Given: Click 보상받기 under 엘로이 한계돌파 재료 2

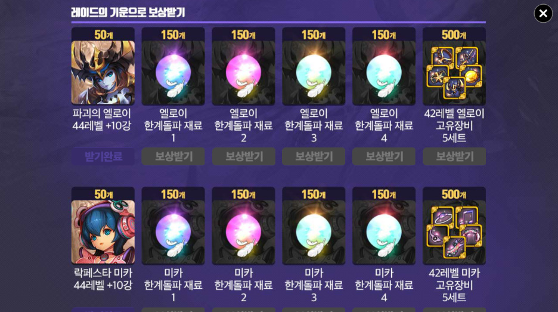Looking at the screenshot, I should pos(243,156).
